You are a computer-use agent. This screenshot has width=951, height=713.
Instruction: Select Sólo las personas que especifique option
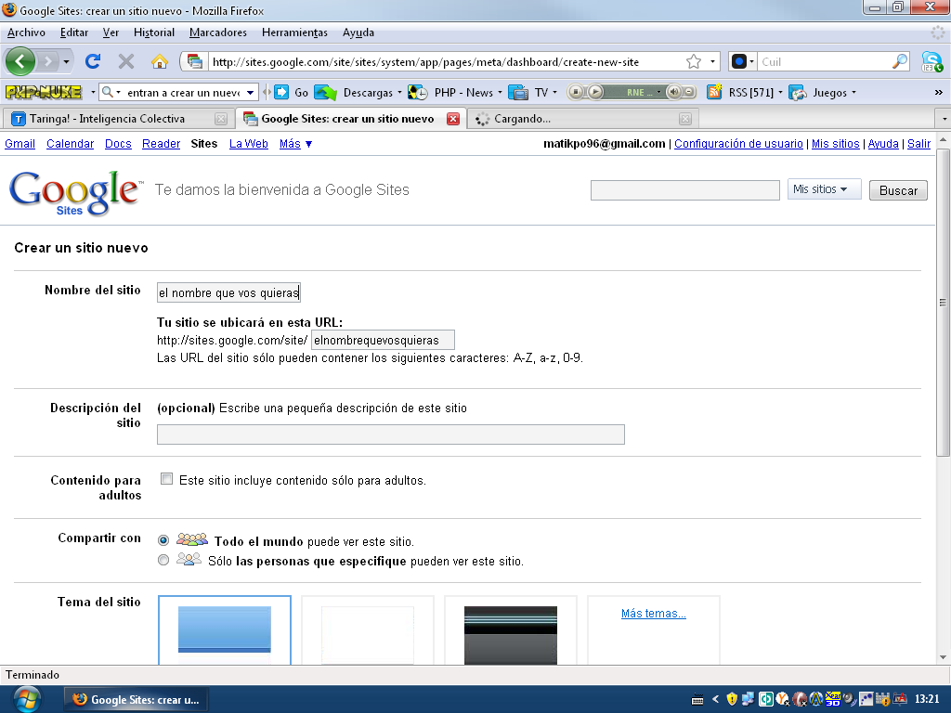[163, 560]
